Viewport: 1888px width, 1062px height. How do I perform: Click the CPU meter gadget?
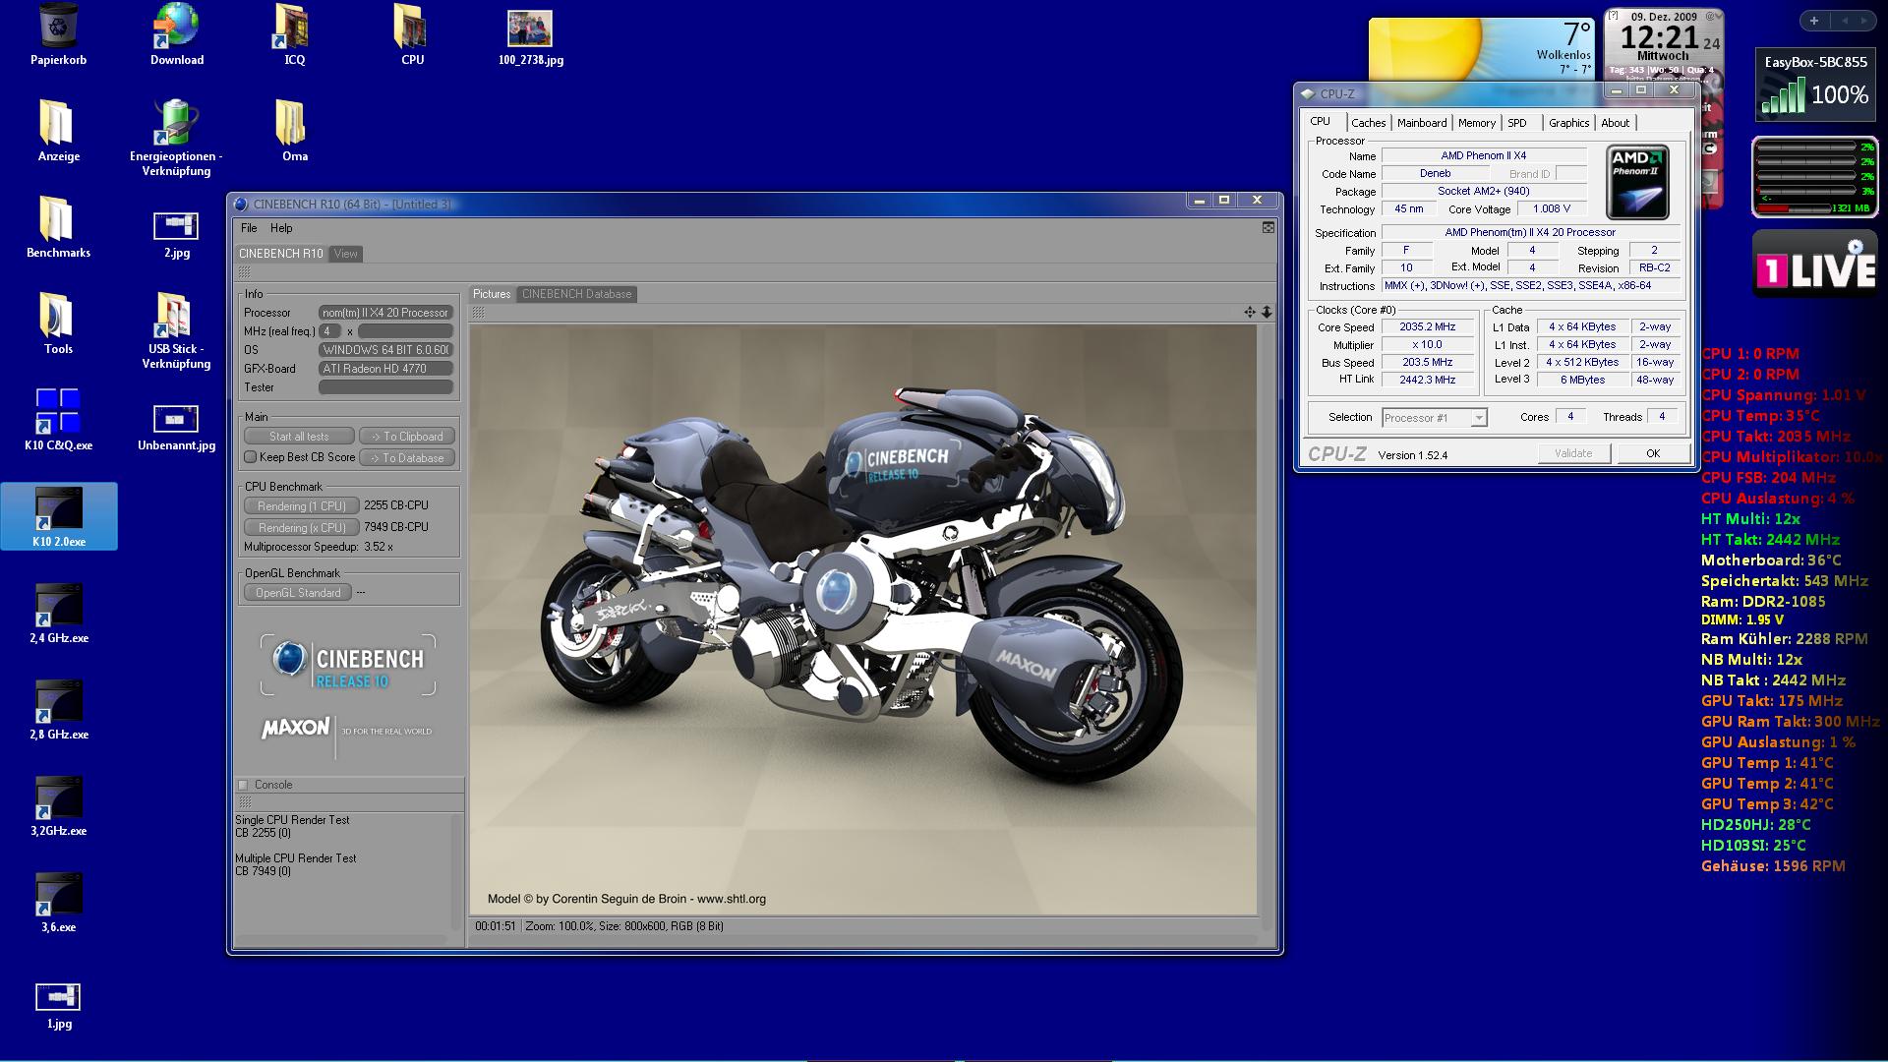[x=1815, y=177]
